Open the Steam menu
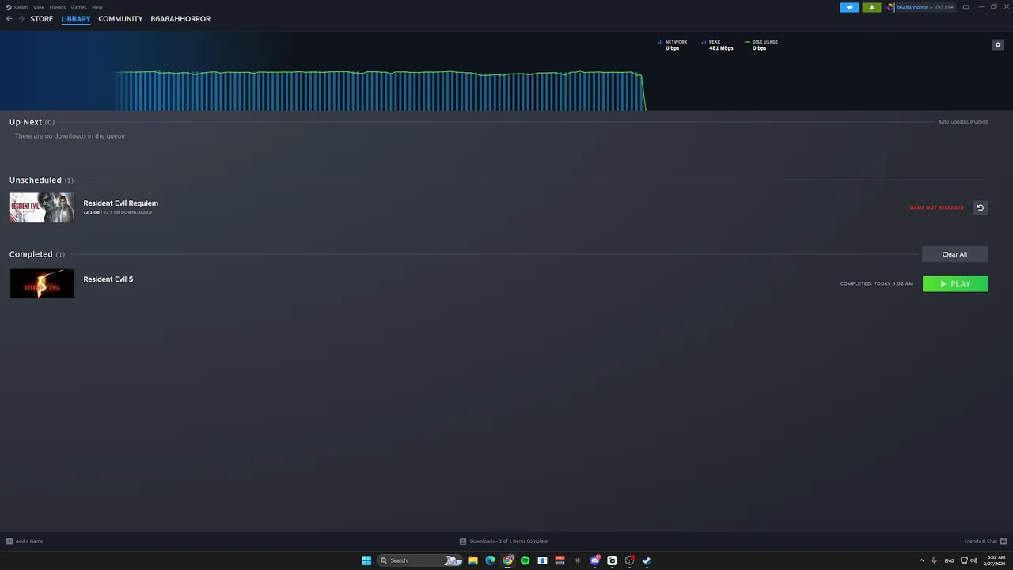This screenshot has height=570, width=1013. (x=17, y=7)
